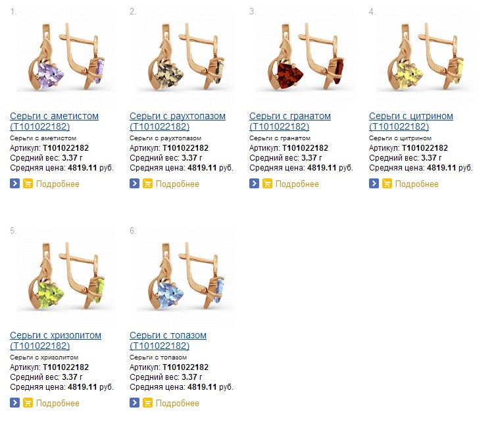494x422 pixels.
Task: Click the red garnet earrings image
Action: click(x=304, y=59)
